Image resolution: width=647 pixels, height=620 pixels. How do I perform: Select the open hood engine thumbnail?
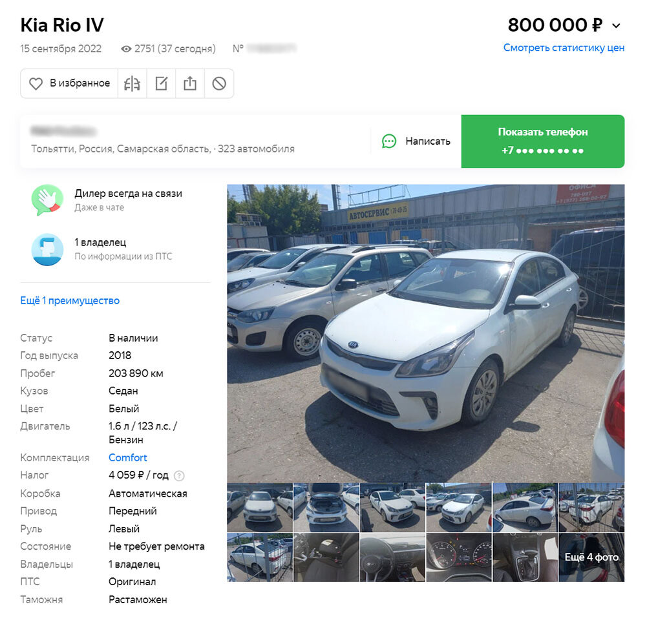(x=326, y=508)
